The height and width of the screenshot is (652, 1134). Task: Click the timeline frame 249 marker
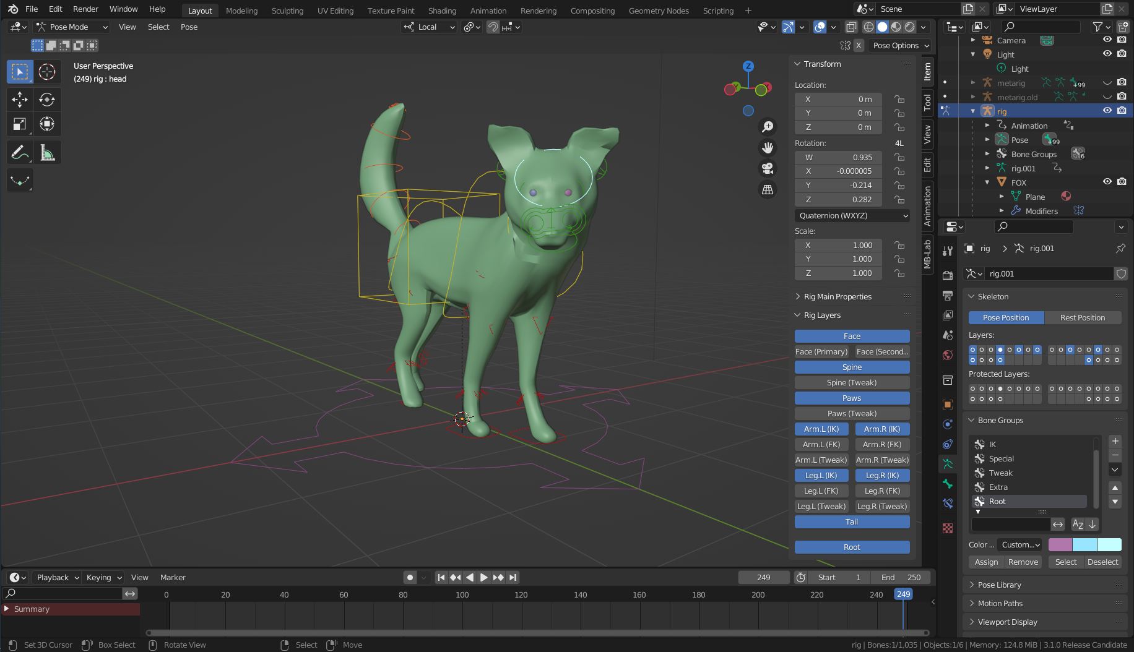point(903,594)
